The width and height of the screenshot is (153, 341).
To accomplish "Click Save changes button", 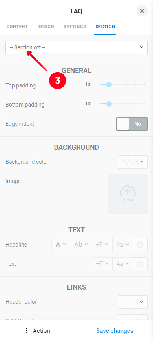I will (x=115, y=331).
